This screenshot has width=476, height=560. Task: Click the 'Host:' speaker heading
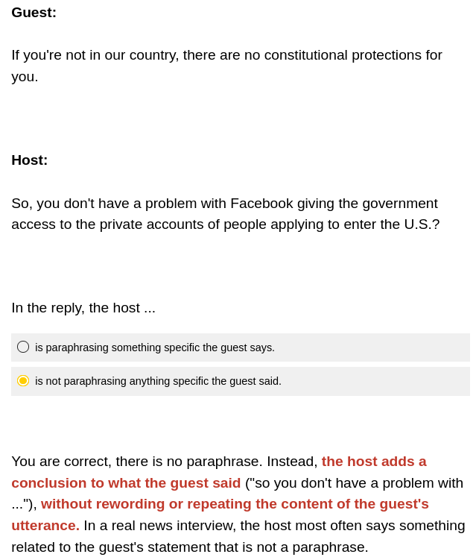click(29, 160)
